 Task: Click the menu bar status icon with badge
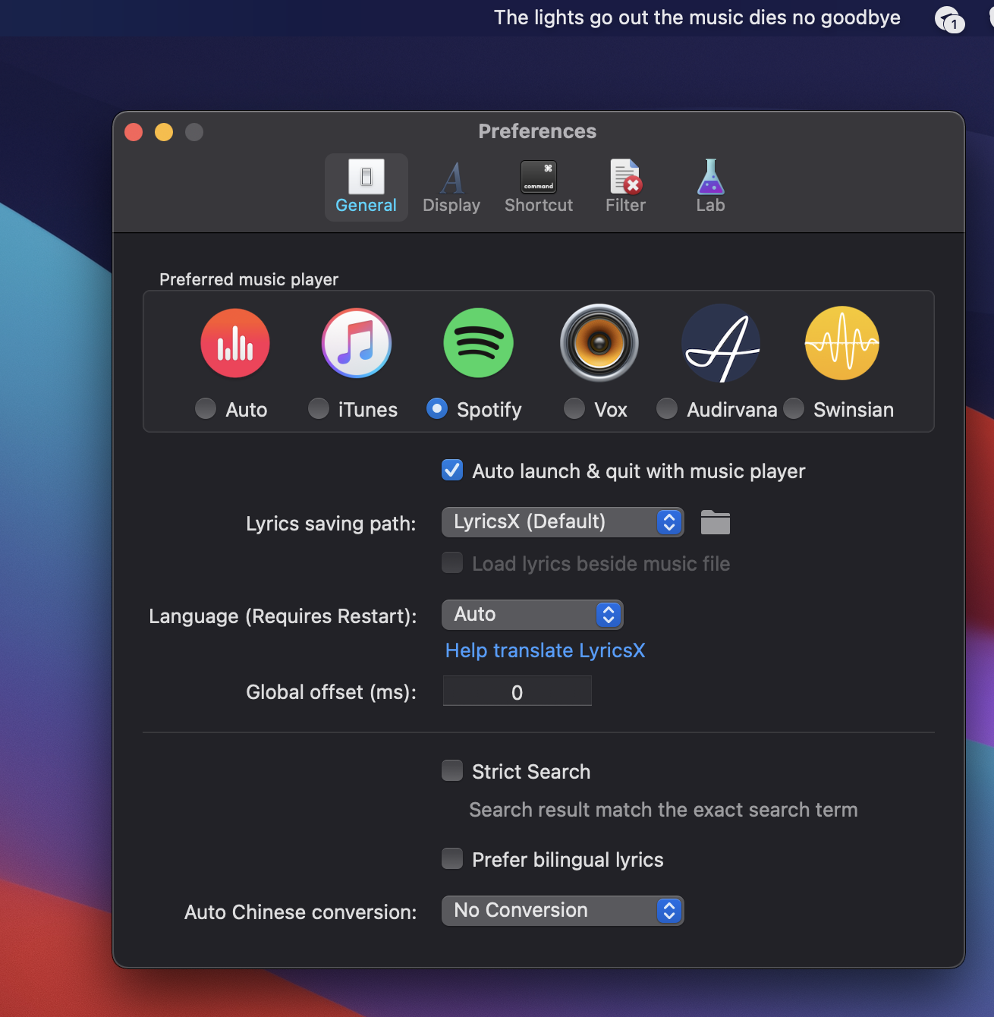click(949, 19)
